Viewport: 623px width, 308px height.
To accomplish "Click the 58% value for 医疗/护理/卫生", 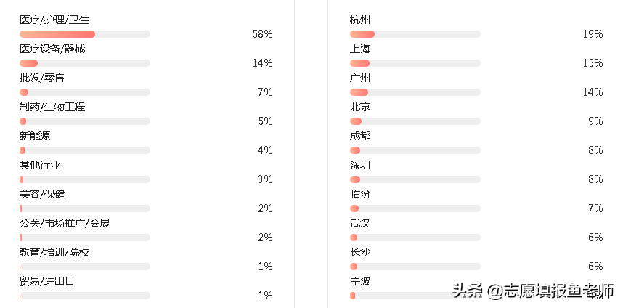I will pos(262,34).
